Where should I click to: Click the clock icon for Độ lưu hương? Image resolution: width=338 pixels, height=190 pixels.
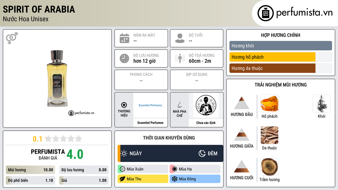click(x=124, y=58)
